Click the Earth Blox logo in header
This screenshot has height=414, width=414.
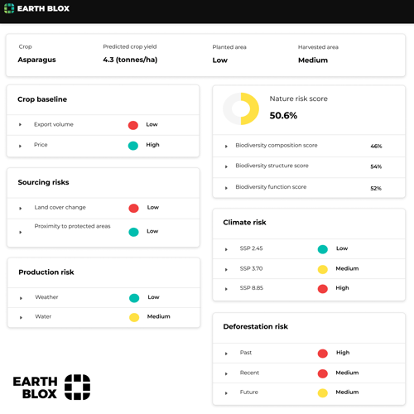coord(36,8)
